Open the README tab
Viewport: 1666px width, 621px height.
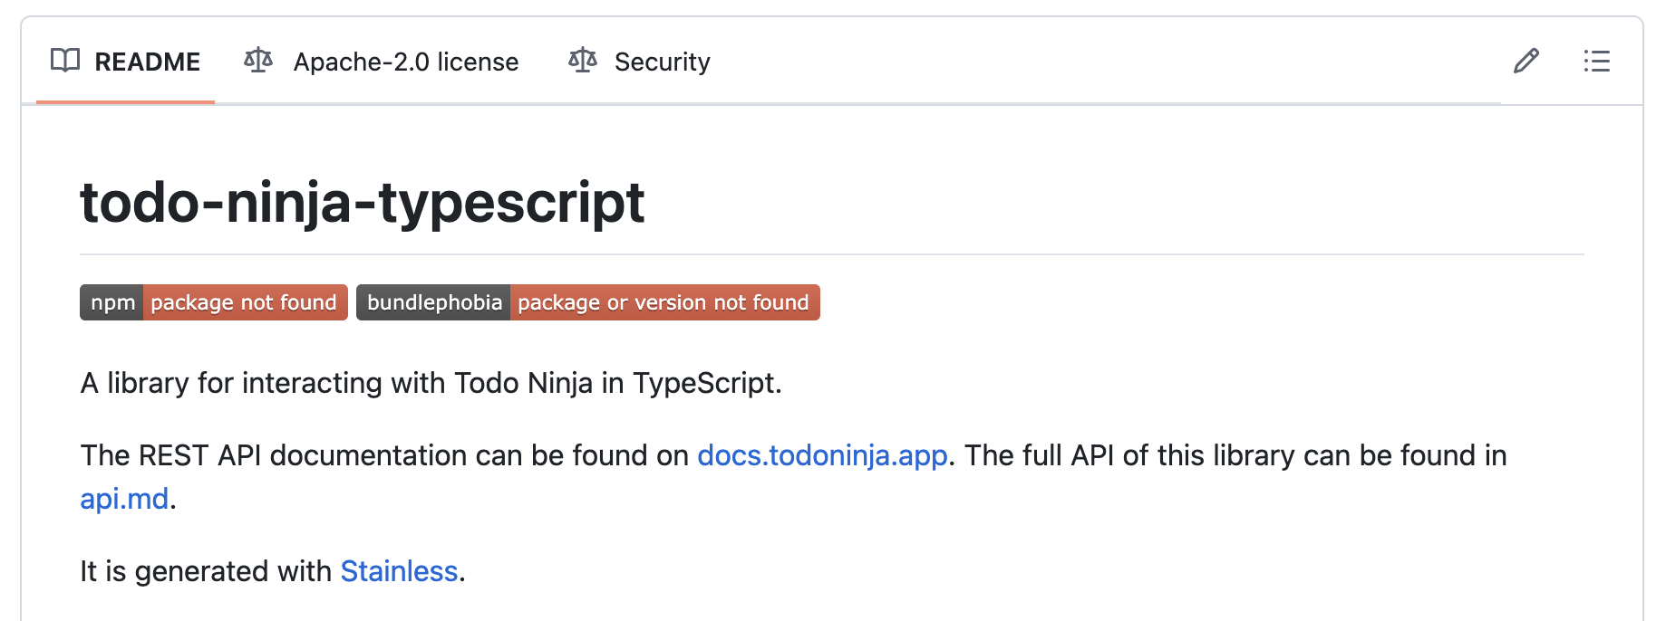tap(125, 62)
